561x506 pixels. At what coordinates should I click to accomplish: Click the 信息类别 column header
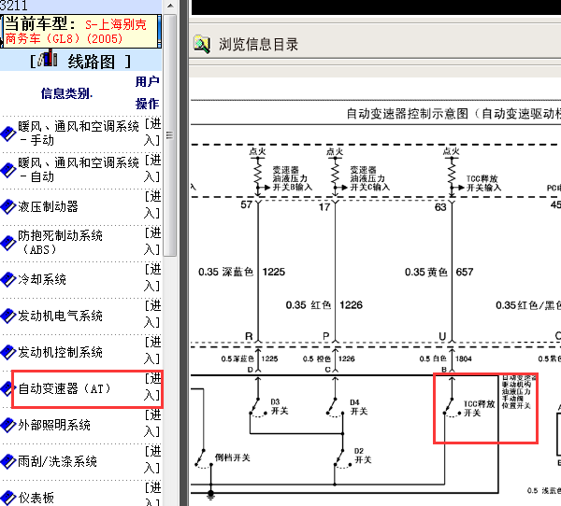click(x=66, y=93)
